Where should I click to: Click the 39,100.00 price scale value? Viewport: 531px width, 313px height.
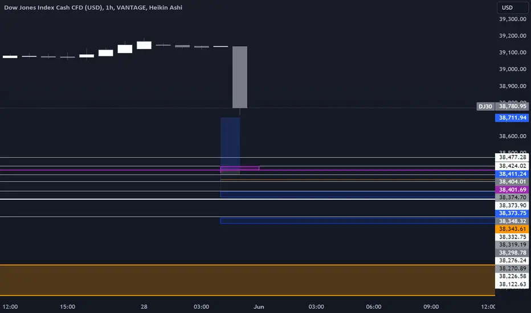[512, 52]
